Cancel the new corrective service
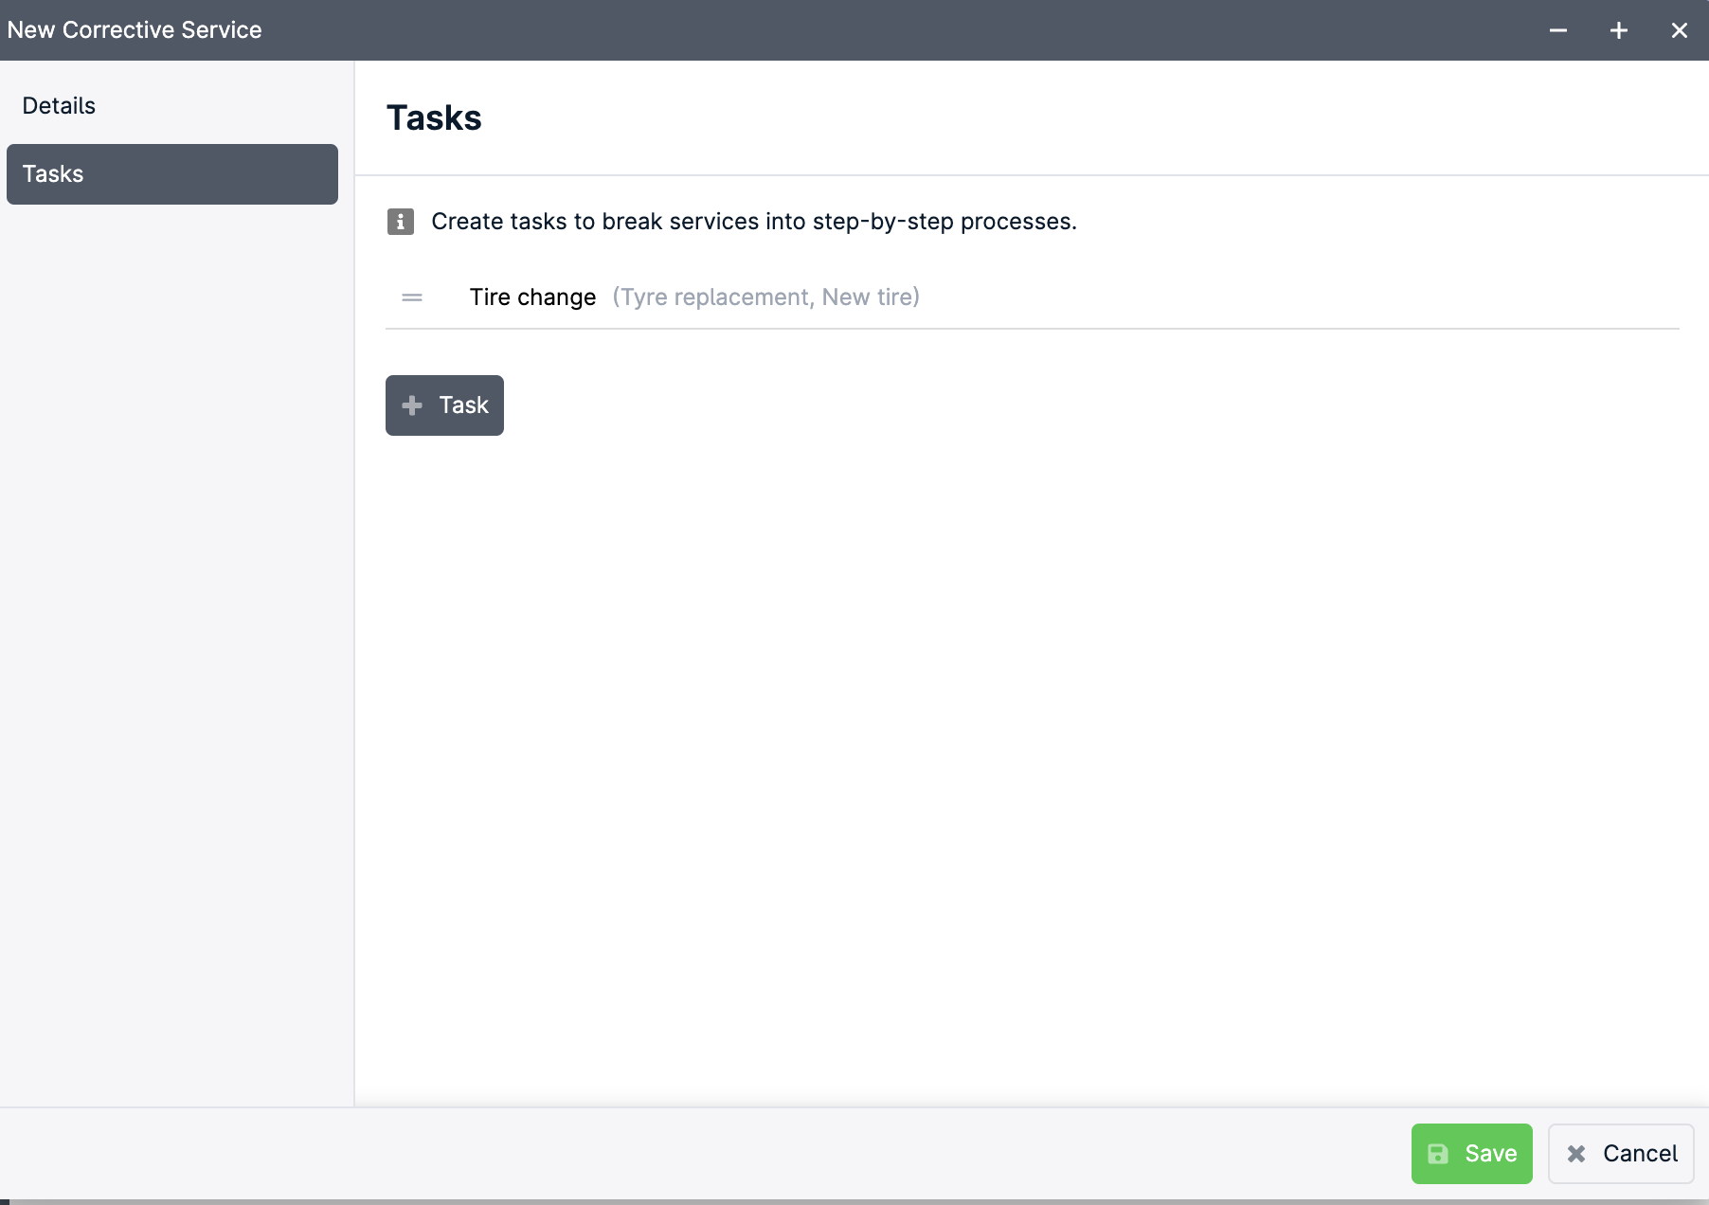The height and width of the screenshot is (1205, 1709). [1621, 1154]
